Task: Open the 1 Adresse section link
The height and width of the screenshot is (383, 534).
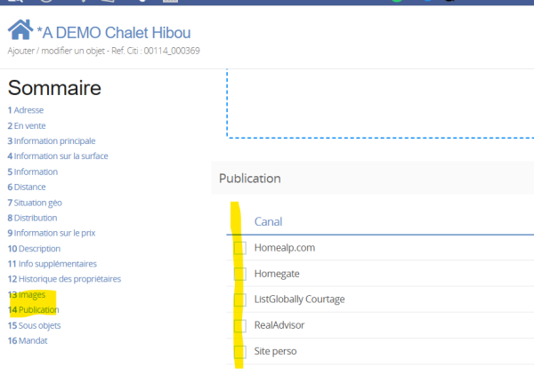Action: (26, 110)
